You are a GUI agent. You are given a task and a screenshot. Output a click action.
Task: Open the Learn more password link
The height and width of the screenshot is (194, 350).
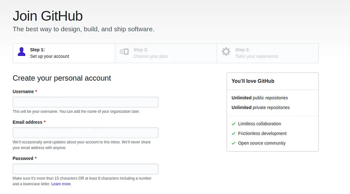pos(61,184)
